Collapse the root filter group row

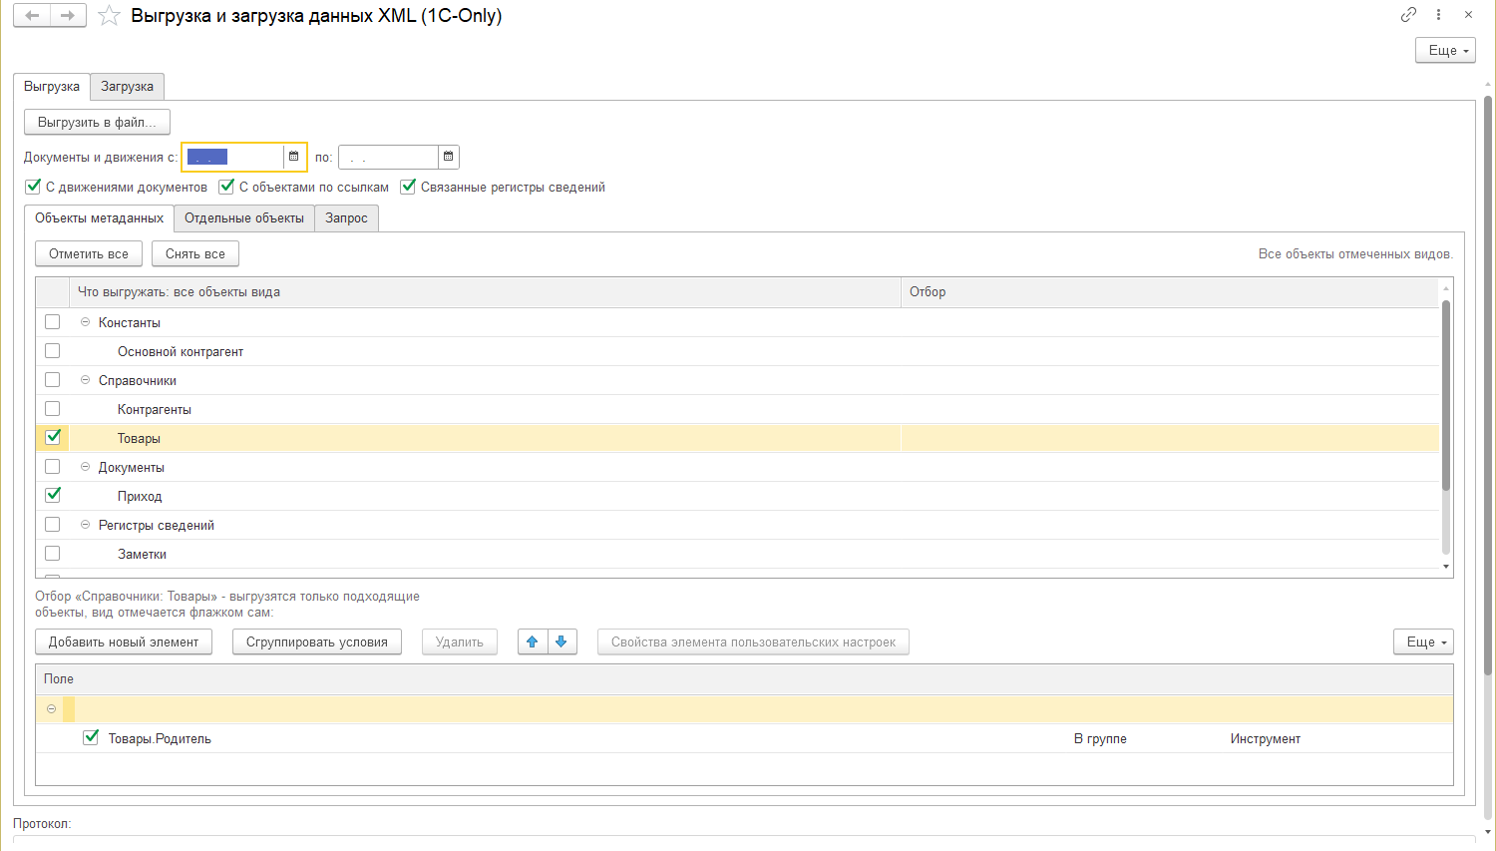pyautogui.click(x=51, y=709)
